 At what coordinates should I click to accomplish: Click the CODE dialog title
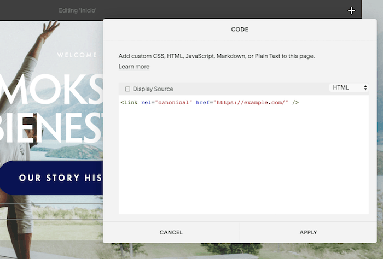tap(240, 30)
